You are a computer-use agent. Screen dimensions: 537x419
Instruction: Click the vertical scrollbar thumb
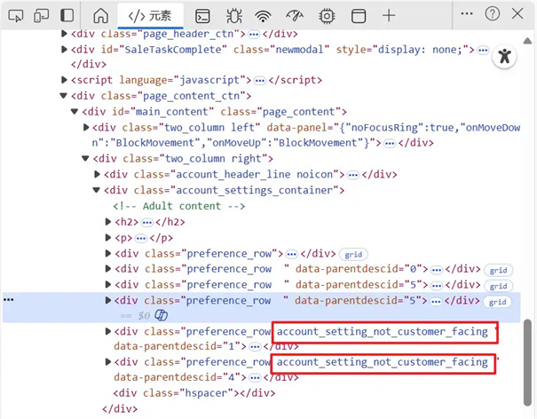pyautogui.click(x=527, y=362)
